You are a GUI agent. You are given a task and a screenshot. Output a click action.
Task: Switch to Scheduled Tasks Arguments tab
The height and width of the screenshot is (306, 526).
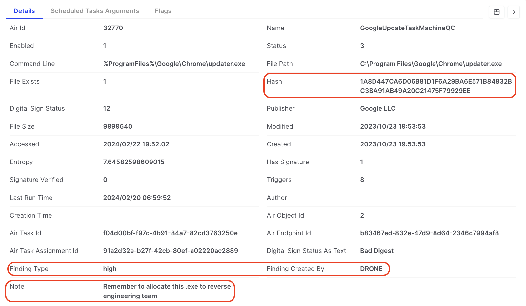[x=95, y=11]
